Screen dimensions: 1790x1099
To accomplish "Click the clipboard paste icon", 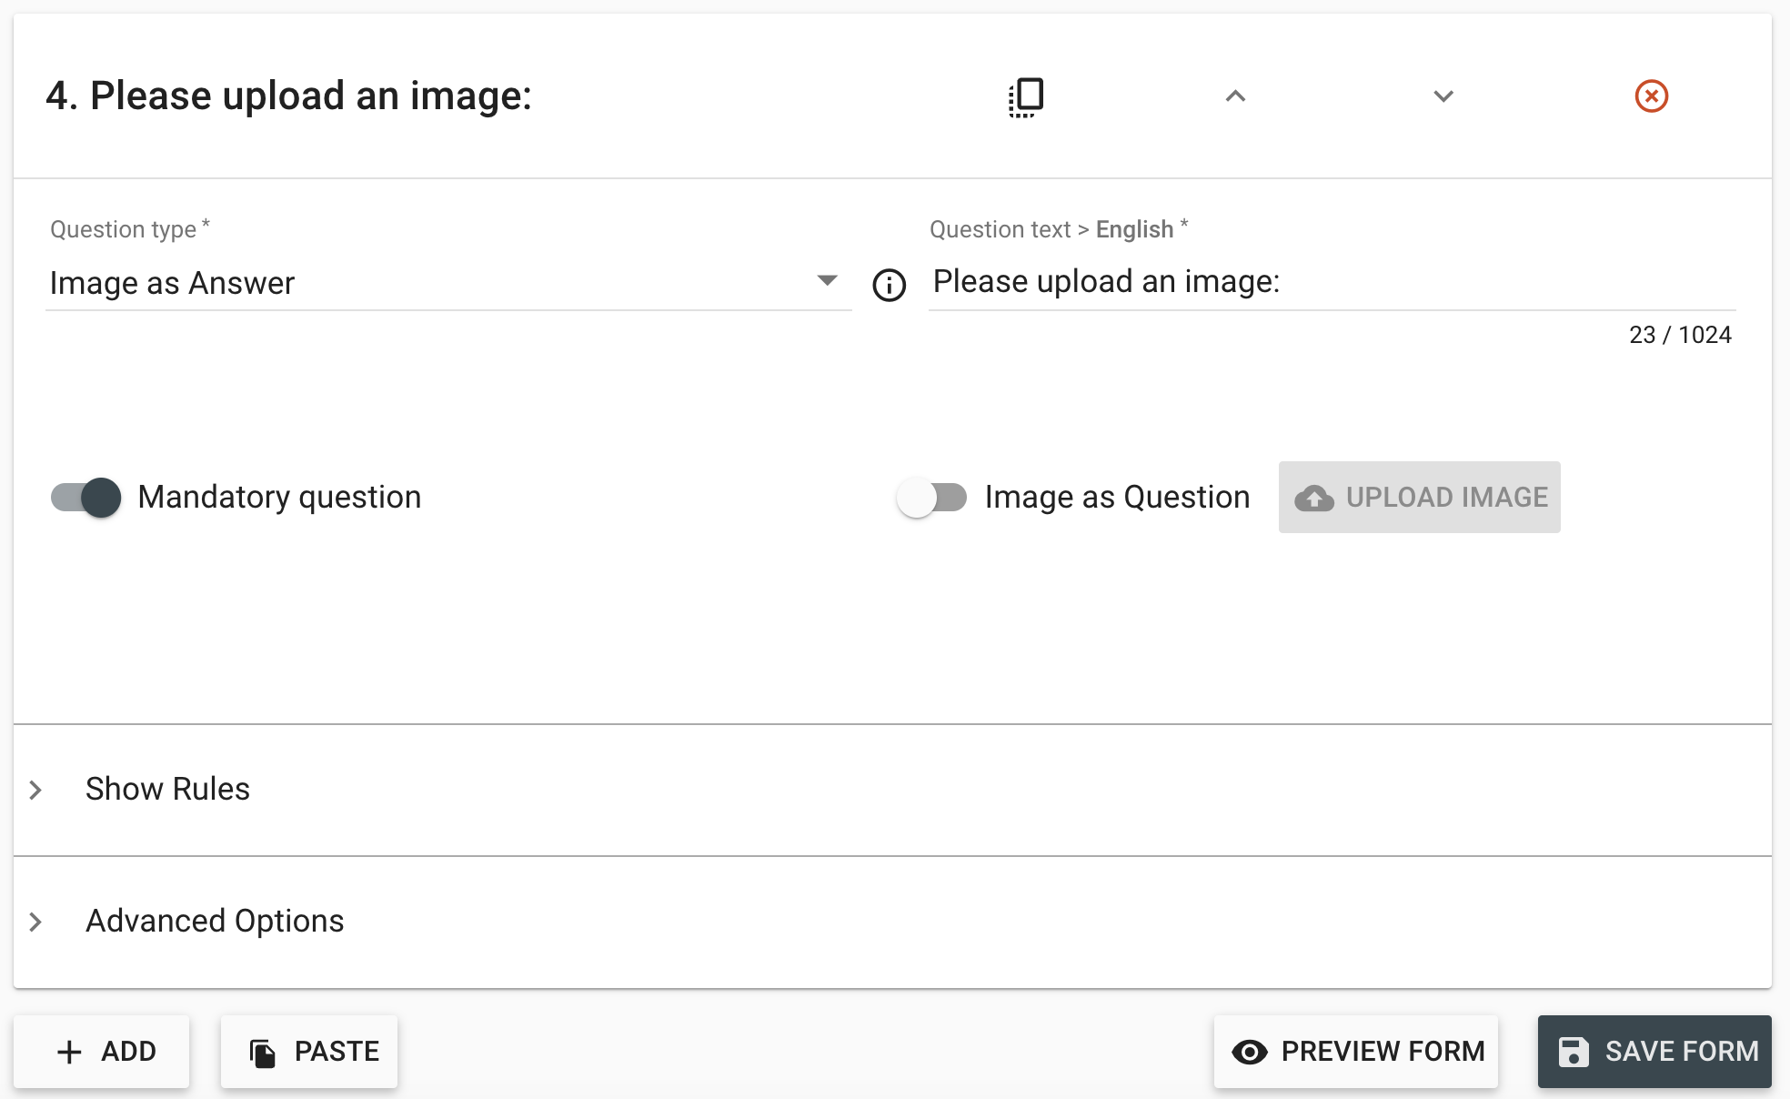I will coord(263,1053).
